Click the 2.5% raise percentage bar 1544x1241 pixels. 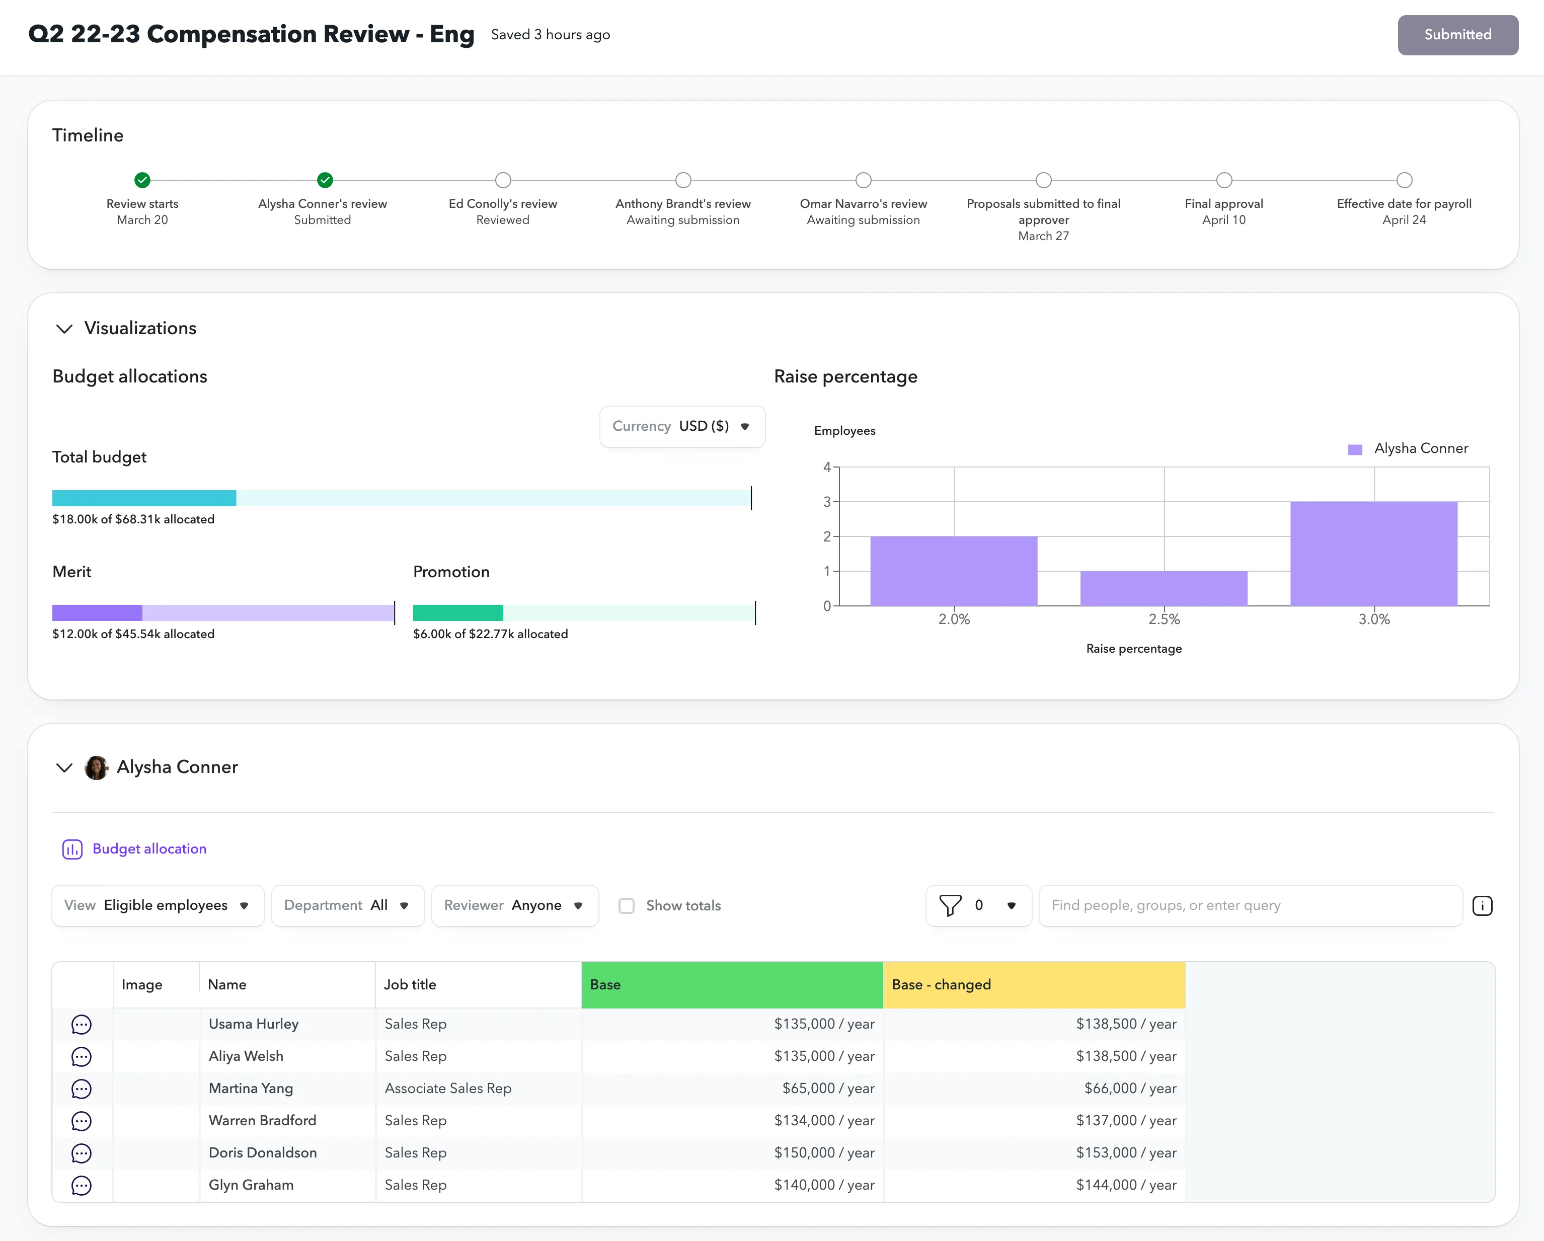1164,589
